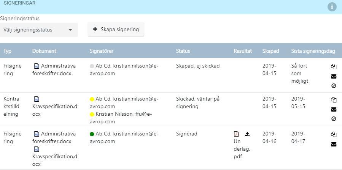Copy the first Filsignering row
Screen dimensions: 342x170
point(334,66)
